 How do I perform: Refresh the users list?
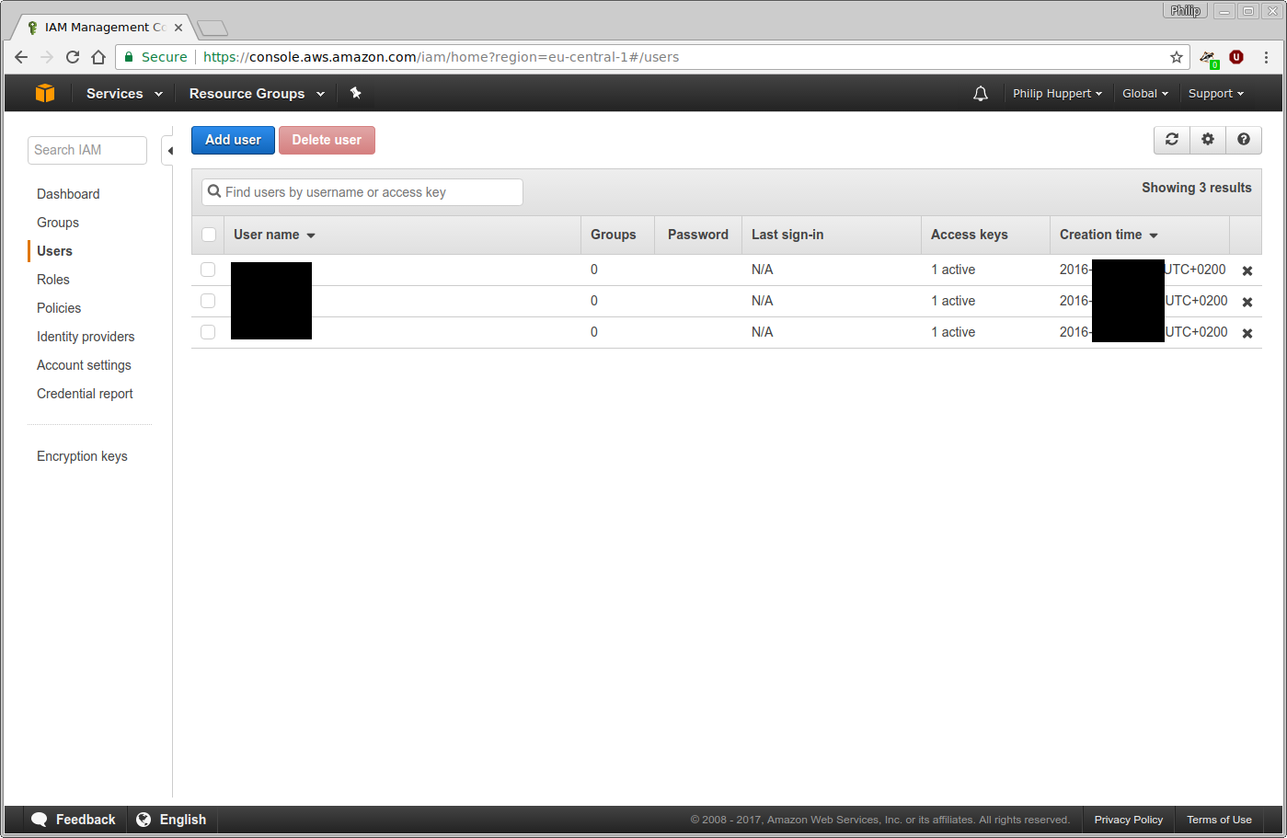coord(1171,140)
